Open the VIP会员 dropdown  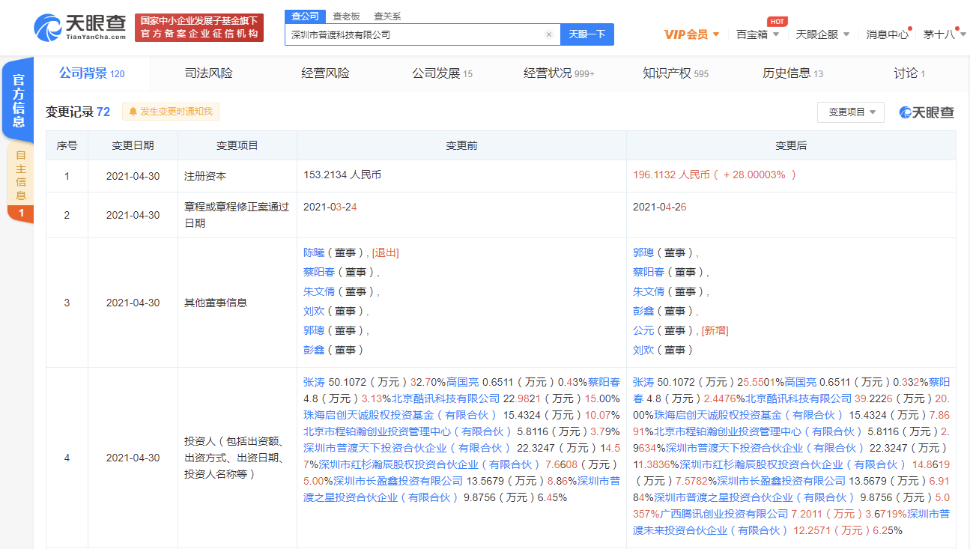click(x=691, y=34)
